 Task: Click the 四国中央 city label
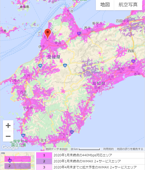123,21
